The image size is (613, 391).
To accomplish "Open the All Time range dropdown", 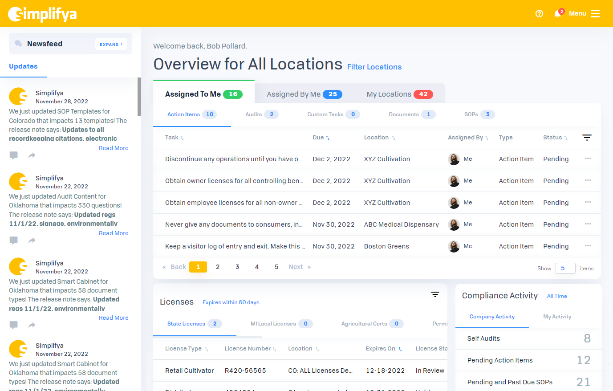I will 557,296.
